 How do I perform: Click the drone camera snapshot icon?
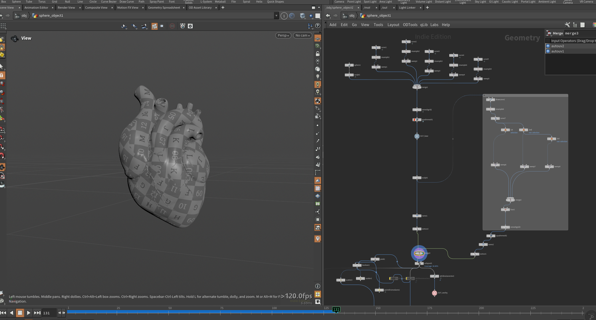pos(183,26)
